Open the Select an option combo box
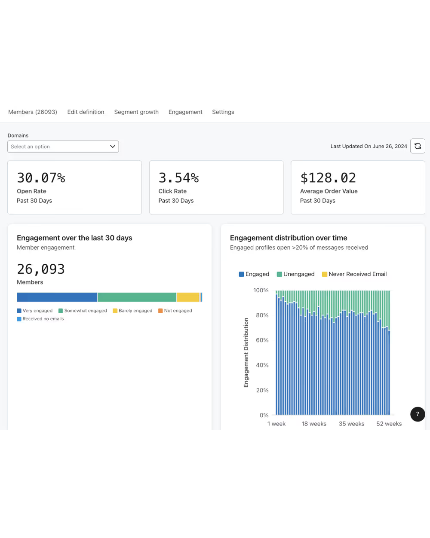The width and height of the screenshot is (430, 538). pyautogui.click(x=63, y=147)
